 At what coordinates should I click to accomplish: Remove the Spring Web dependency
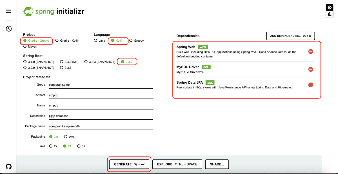click(x=311, y=52)
